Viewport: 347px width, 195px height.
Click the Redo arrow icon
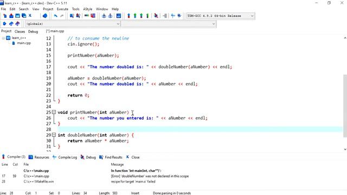click(62, 16)
